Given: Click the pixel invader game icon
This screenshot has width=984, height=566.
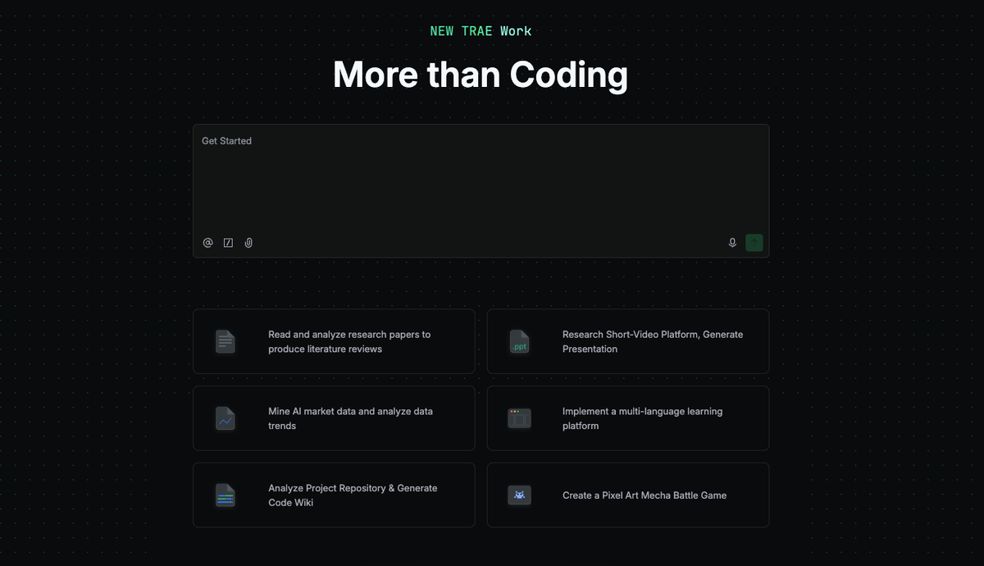Looking at the screenshot, I should [x=520, y=495].
